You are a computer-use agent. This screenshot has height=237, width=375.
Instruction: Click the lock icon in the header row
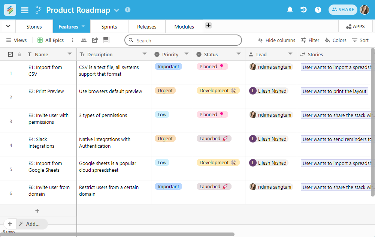coord(19,54)
